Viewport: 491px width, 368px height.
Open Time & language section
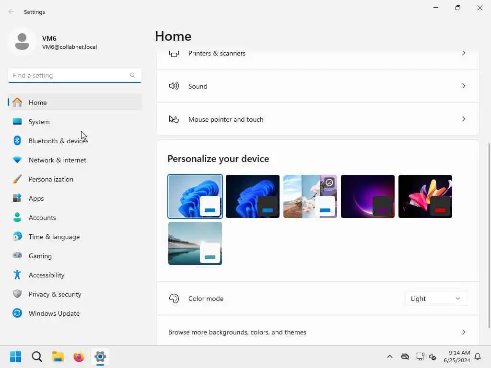tap(75, 236)
